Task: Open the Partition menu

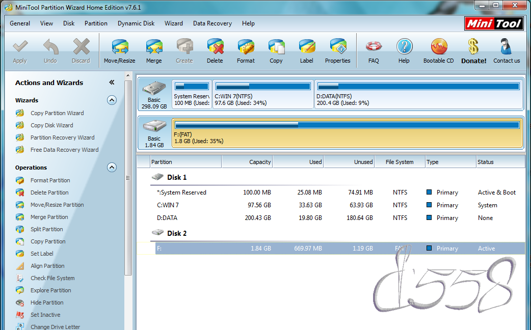Action: [96, 23]
